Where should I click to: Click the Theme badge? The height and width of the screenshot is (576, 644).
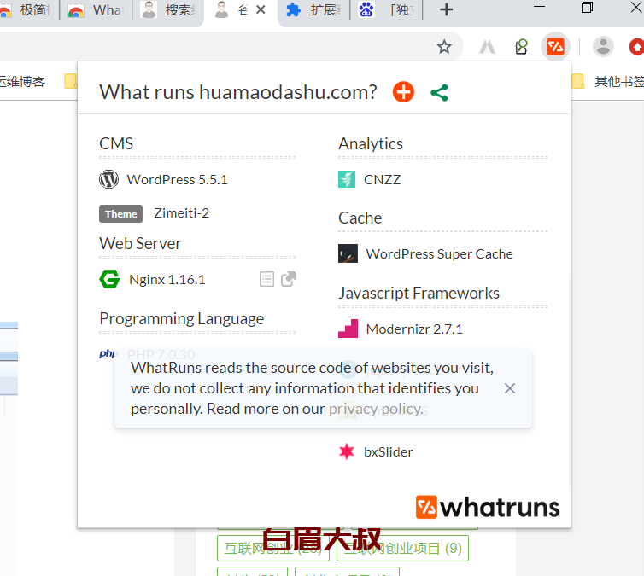coord(120,213)
